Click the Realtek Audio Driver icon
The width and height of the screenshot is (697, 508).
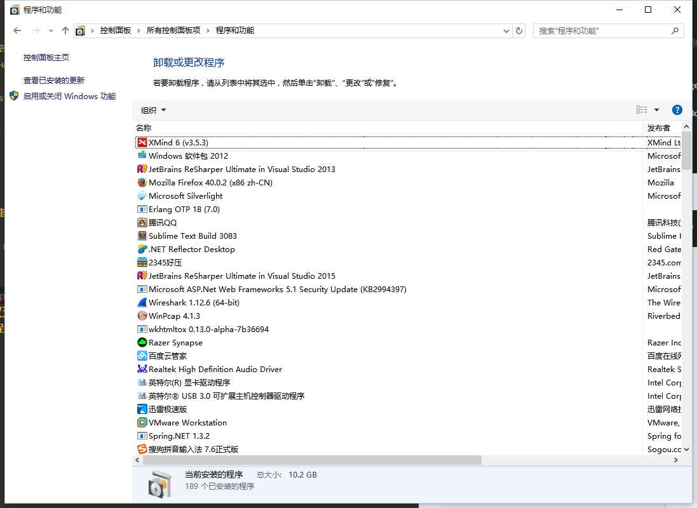[x=142, y=369]
